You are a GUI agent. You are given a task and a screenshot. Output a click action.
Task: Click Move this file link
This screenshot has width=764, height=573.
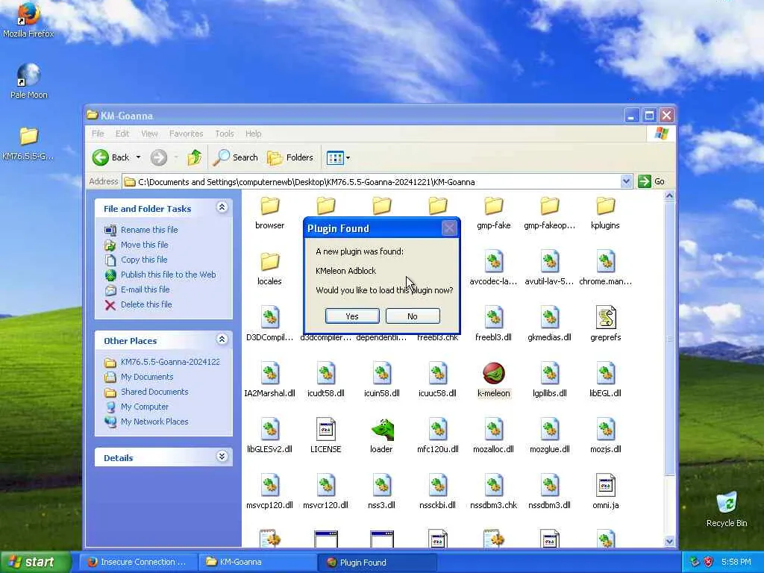coord(144,245)
